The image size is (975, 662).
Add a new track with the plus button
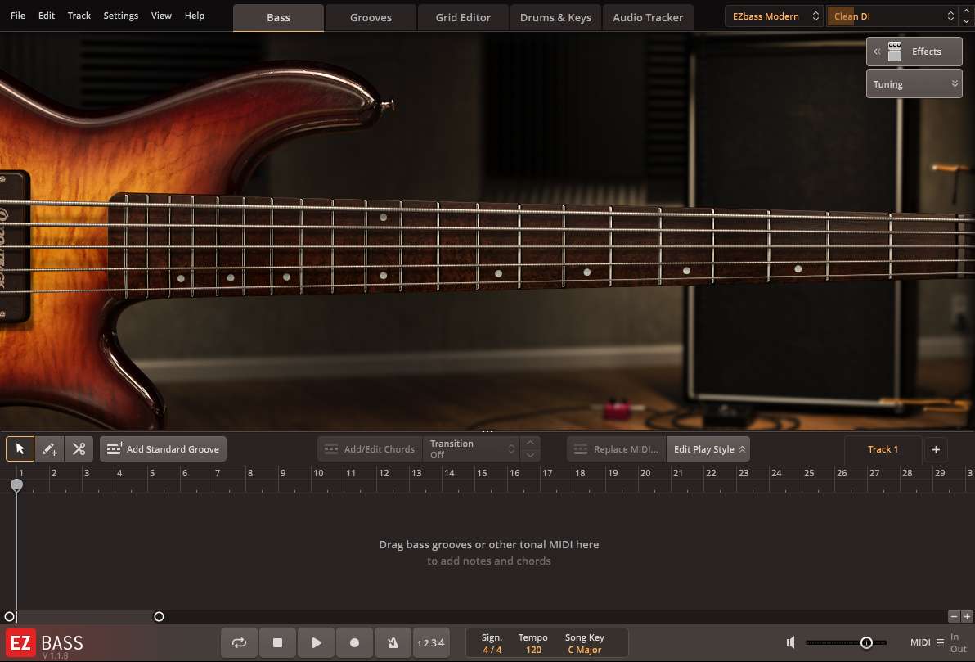pyautogui.click(x=936, y=448)
